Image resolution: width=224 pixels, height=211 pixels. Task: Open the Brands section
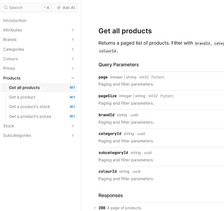[10, 40]
